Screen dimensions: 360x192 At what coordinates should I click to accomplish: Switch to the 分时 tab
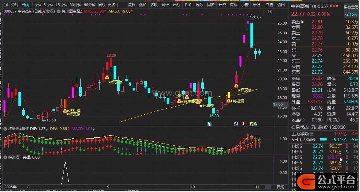pos(14,5)
